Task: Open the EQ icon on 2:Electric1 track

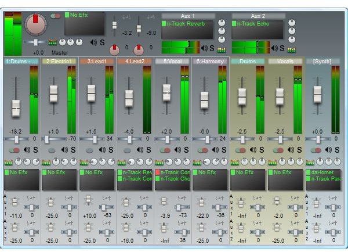Action: (x=46, y=163)
